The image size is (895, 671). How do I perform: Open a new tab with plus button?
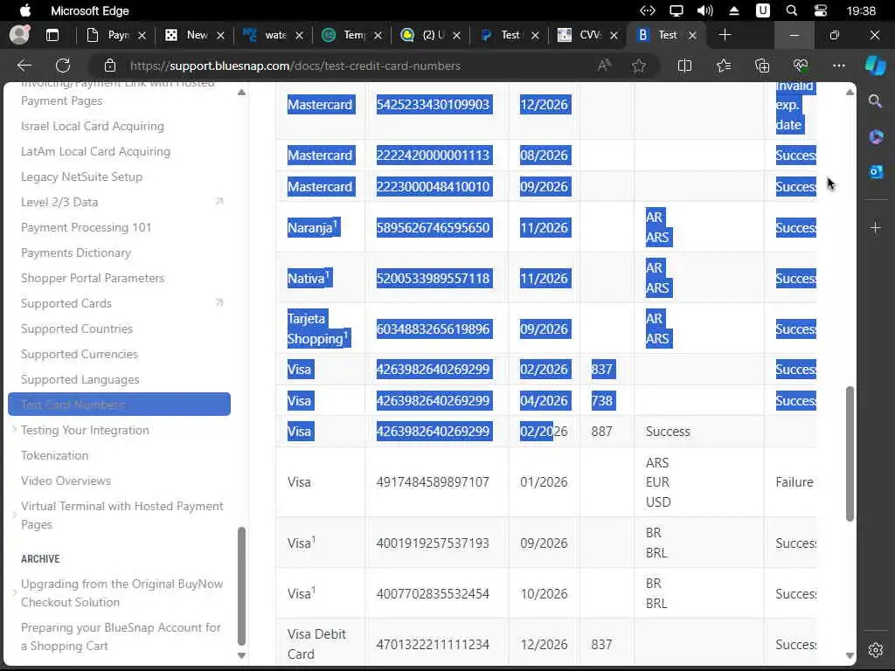click(725, 35)
